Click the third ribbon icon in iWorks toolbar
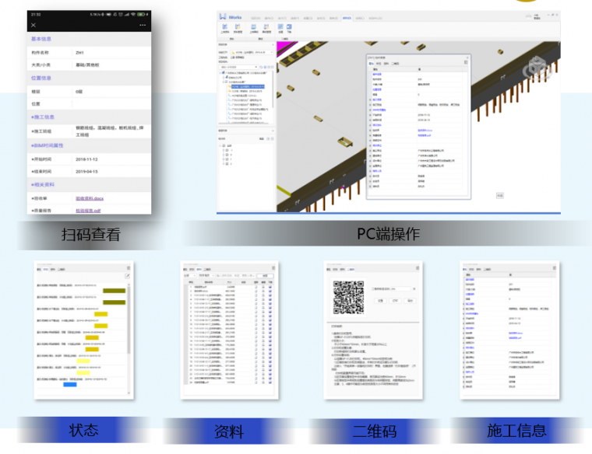Screen dimensions: 592x454 coord(252,27)
